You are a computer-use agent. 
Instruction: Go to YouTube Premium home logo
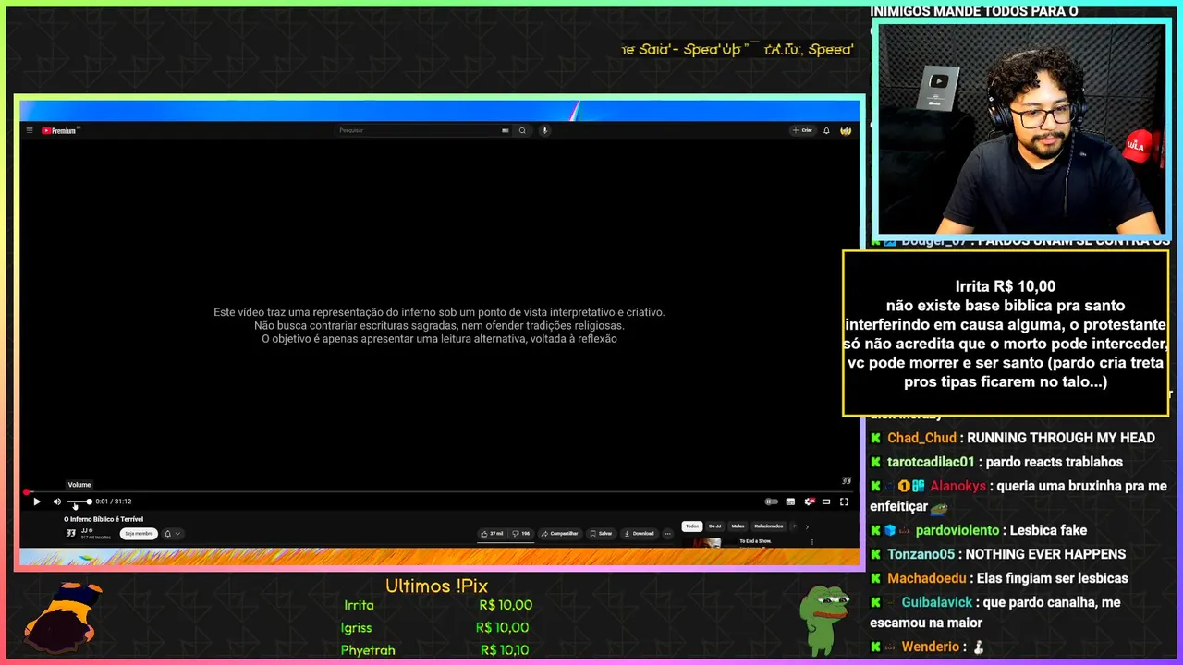point(59,130)
